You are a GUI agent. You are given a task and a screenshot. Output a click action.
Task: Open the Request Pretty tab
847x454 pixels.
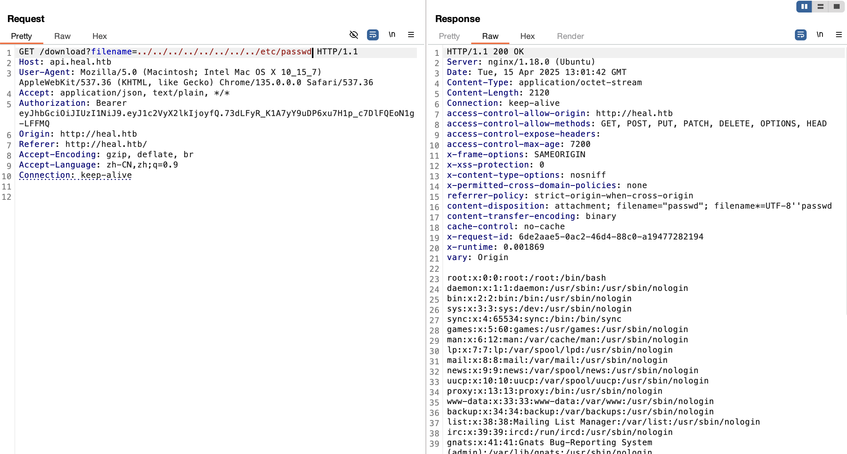tap(21, 36)
